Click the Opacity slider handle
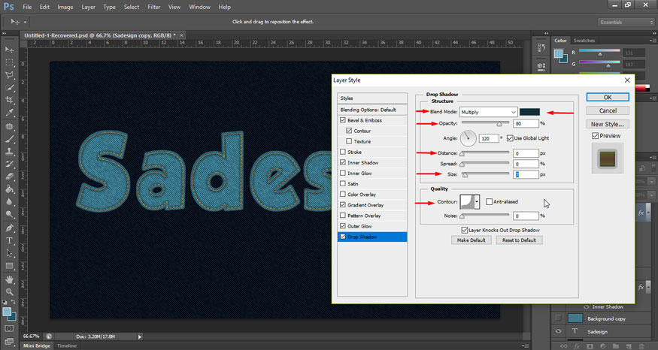 tap(499, 124)
